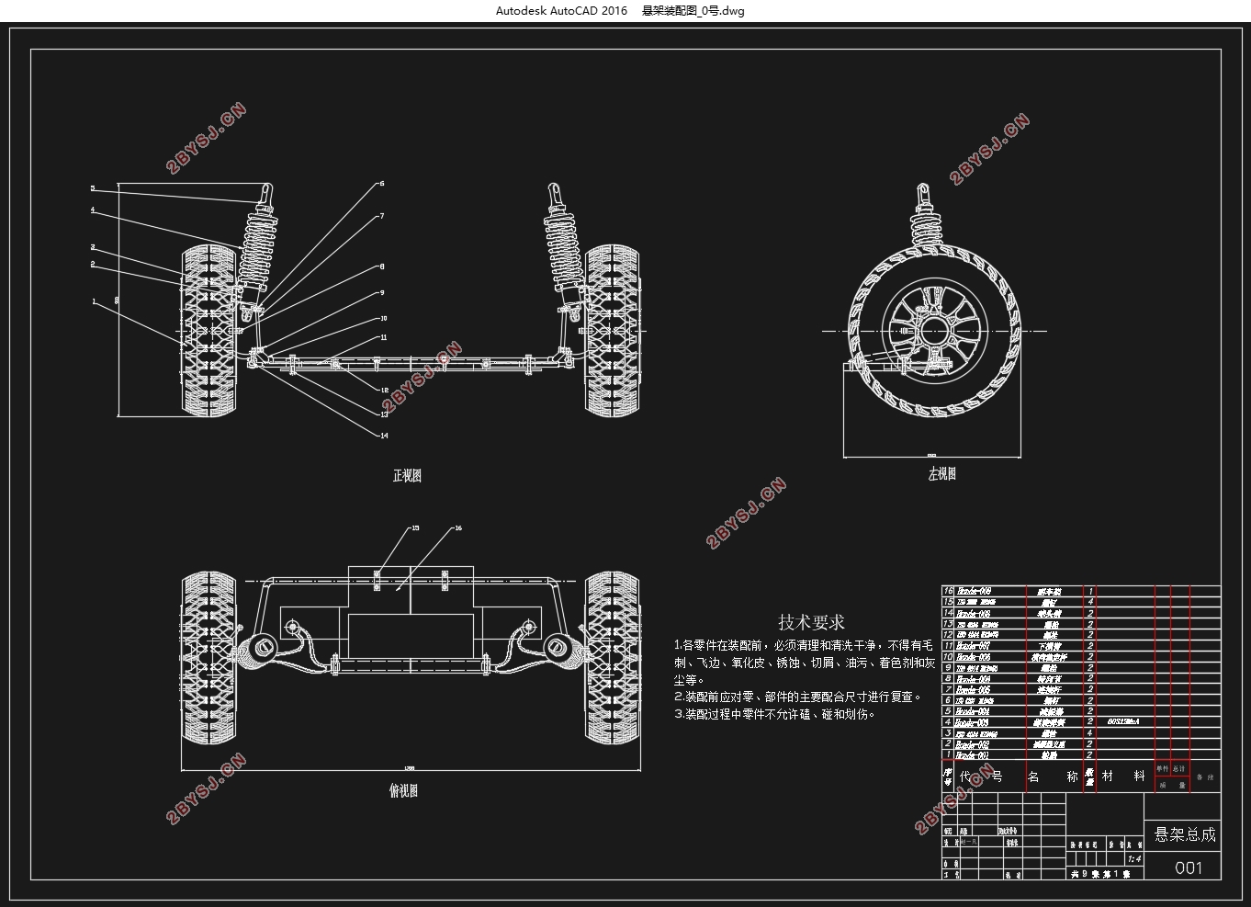
Task: Select part balloon number 5 in front view
Action: pyautogui.click(x=93, y=188)
